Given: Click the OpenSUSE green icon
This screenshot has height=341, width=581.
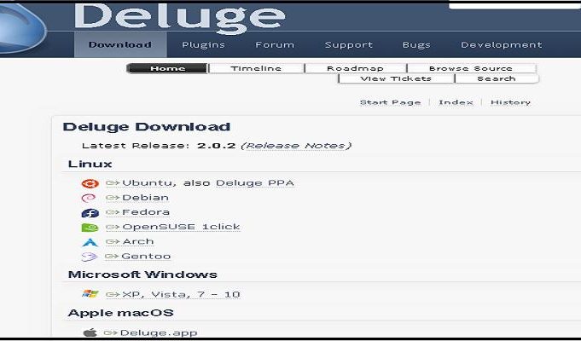Looking at the screenshot, I should [90, 228].
